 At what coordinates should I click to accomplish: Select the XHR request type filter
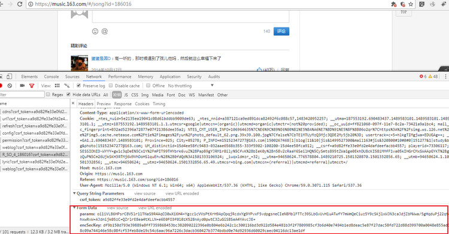pos(117,95)
